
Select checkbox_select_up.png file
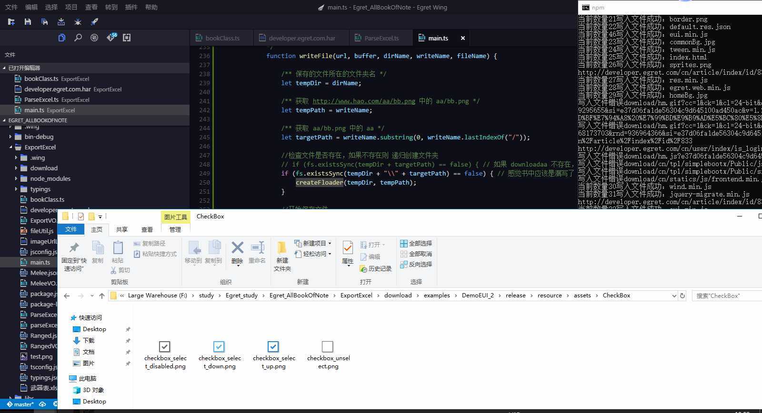(274, 355)
